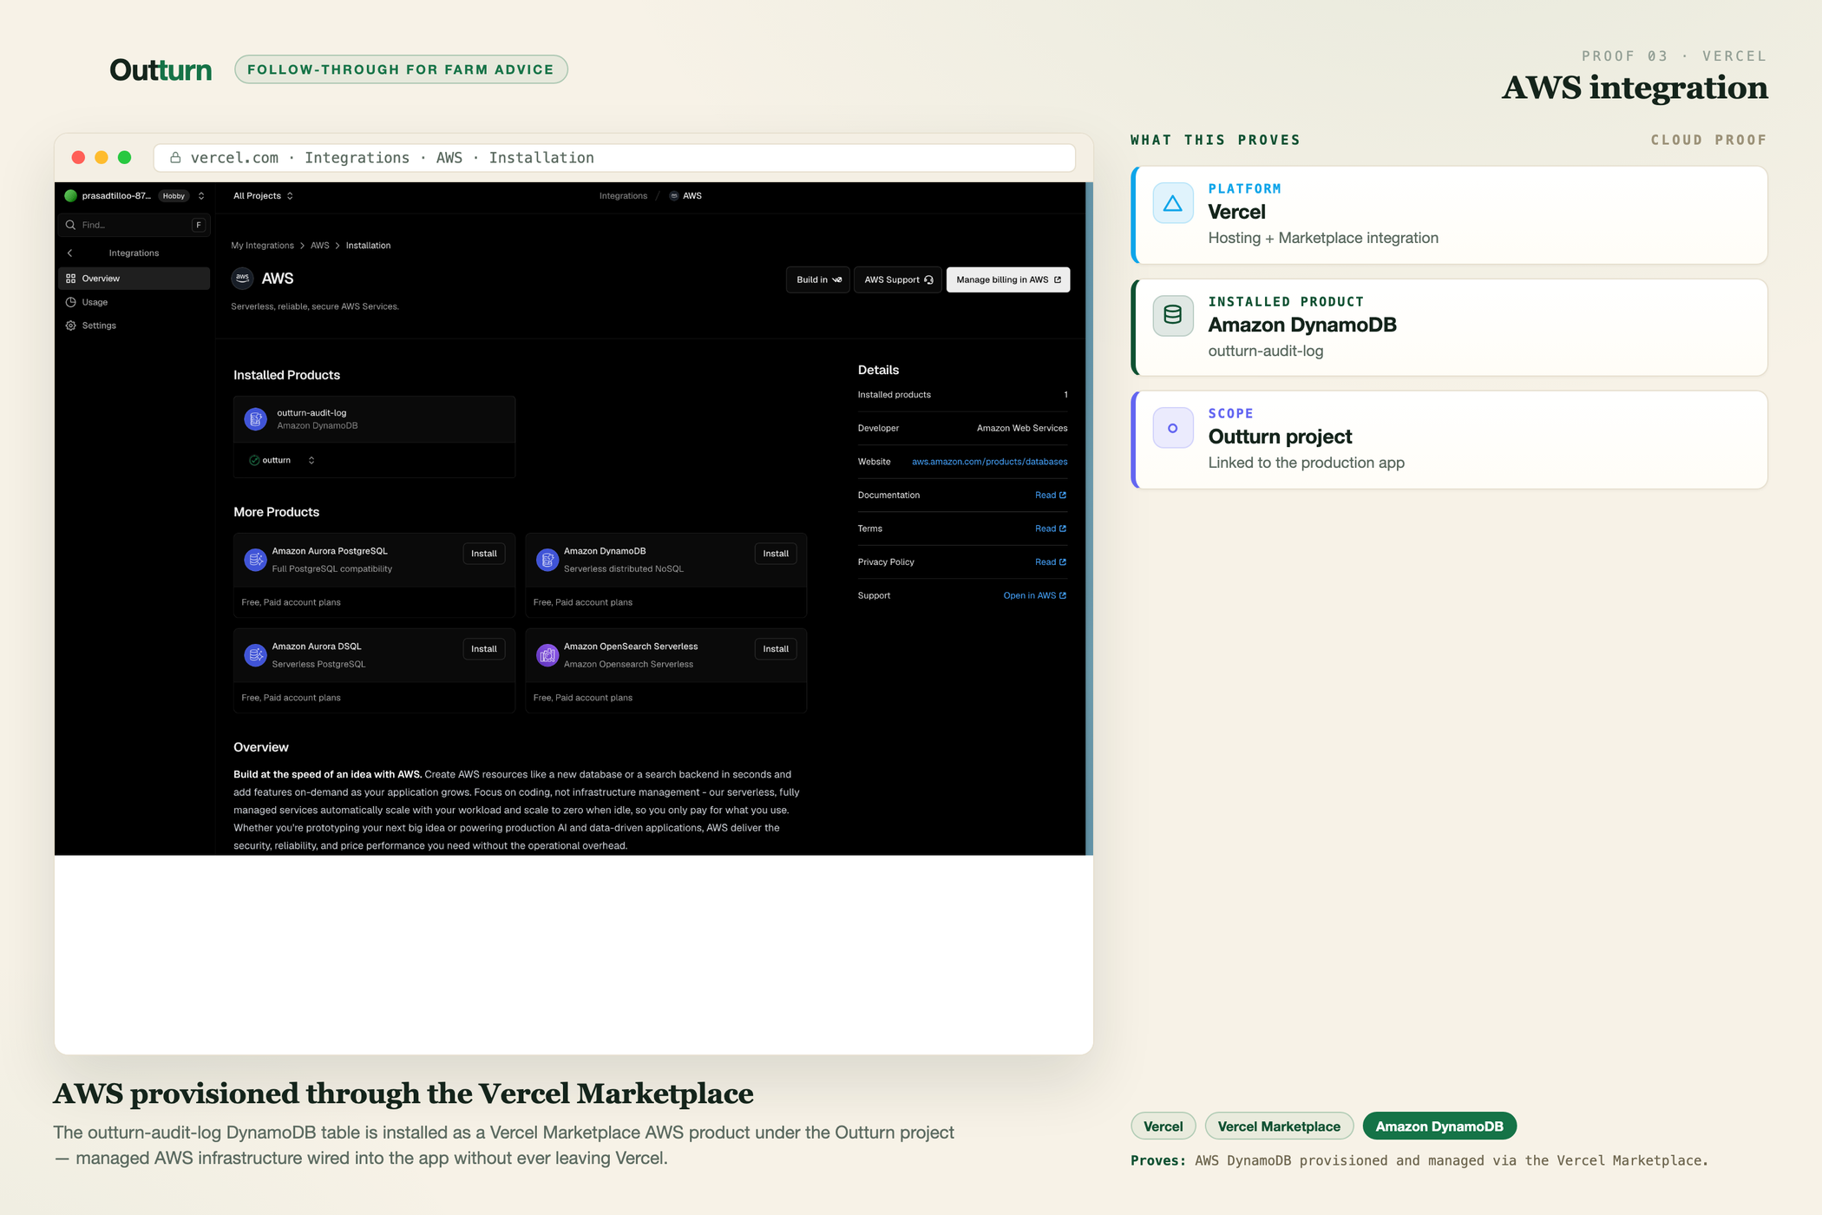Click the AWS top breadcrumb item
This screenshot has width=1822, height=1215.
pos(685,196)
